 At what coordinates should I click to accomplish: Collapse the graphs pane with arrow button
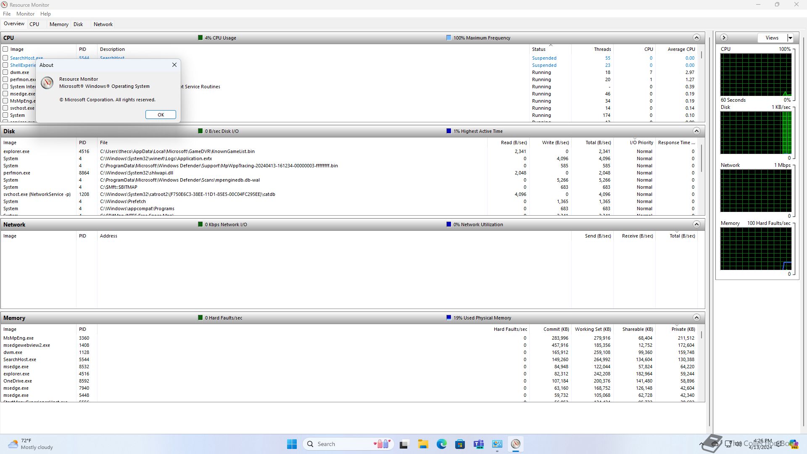(x=724, y=37)
